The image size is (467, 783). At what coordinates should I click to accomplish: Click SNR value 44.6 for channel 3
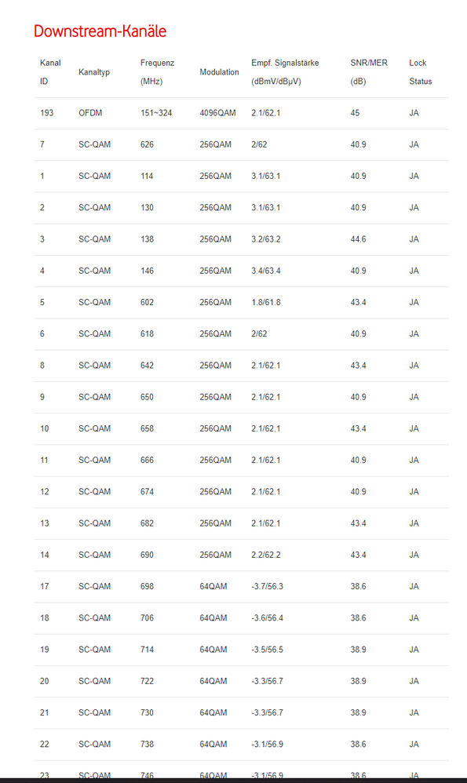click(358, 239)
